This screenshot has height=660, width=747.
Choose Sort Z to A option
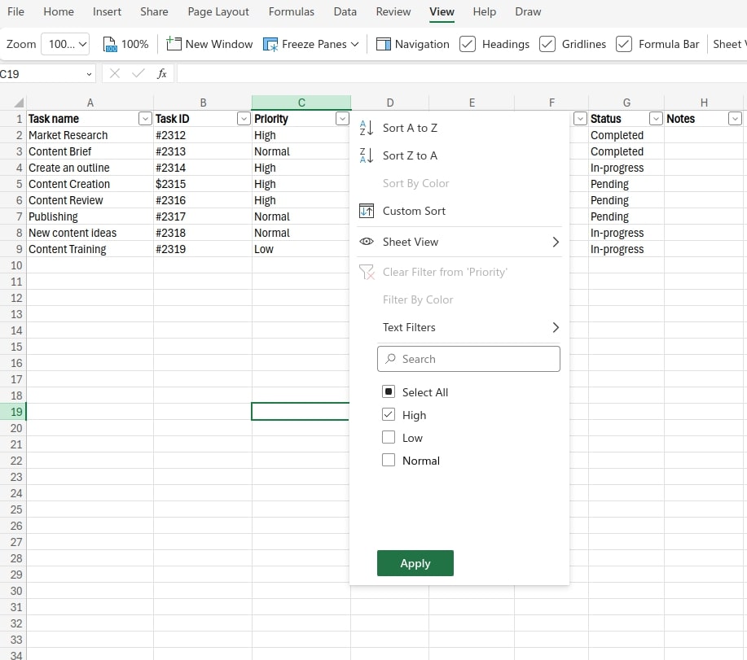tap(460, 155)
